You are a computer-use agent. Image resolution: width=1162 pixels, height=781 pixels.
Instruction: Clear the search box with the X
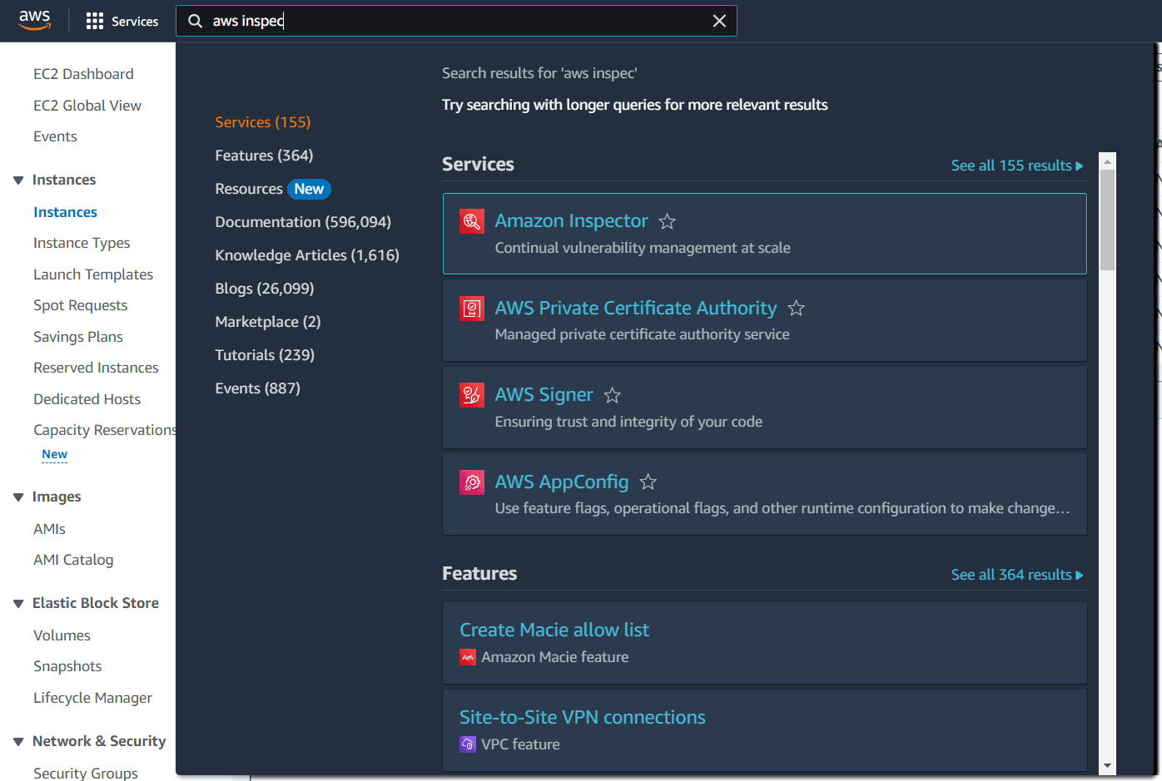pos(719,20)
